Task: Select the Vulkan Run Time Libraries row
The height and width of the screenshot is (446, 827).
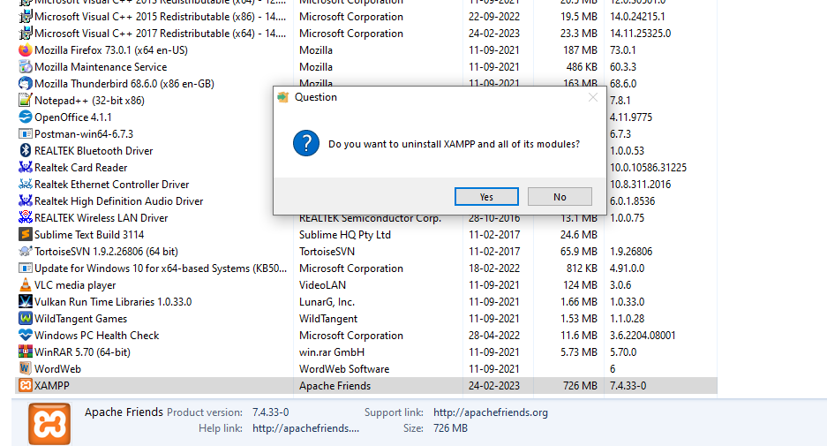Action: [113, 302]
